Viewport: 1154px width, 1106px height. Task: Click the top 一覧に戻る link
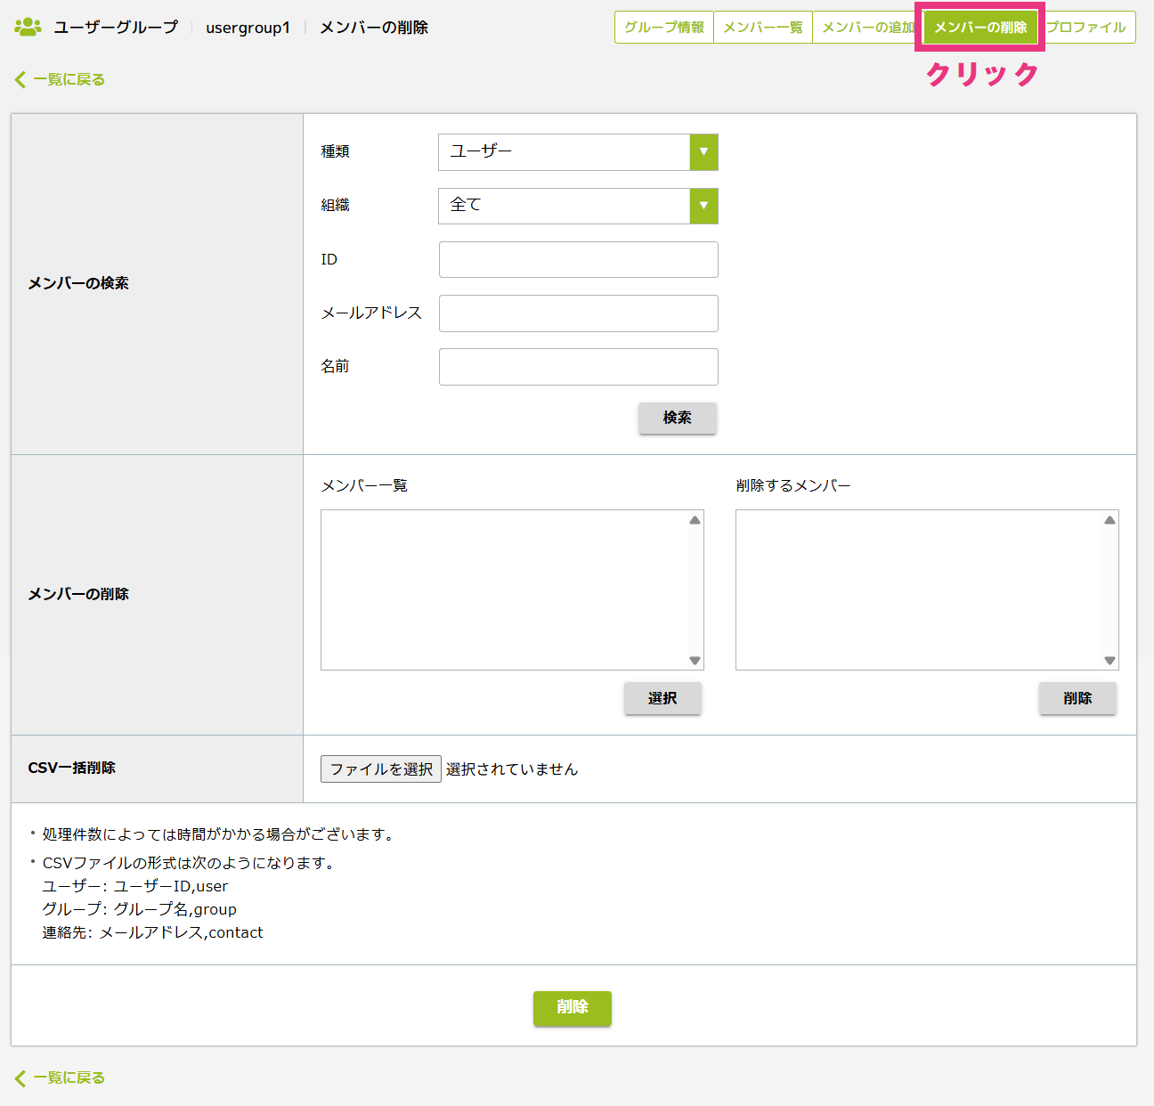click(69, 80)
